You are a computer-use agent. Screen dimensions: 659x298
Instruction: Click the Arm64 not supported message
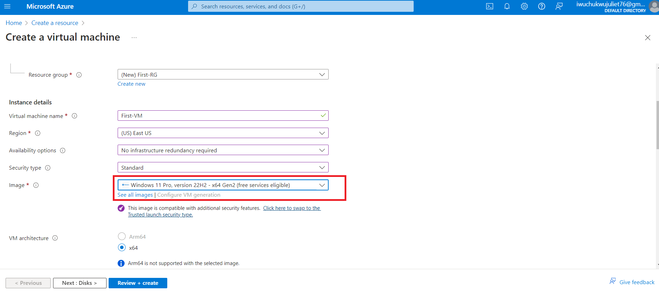tap(184, 263)
